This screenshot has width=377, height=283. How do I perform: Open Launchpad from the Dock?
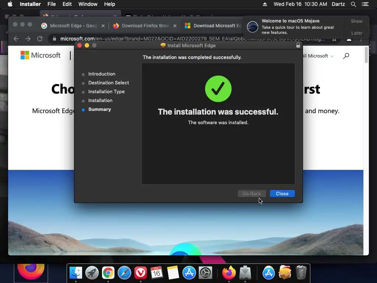click(92, 273)
